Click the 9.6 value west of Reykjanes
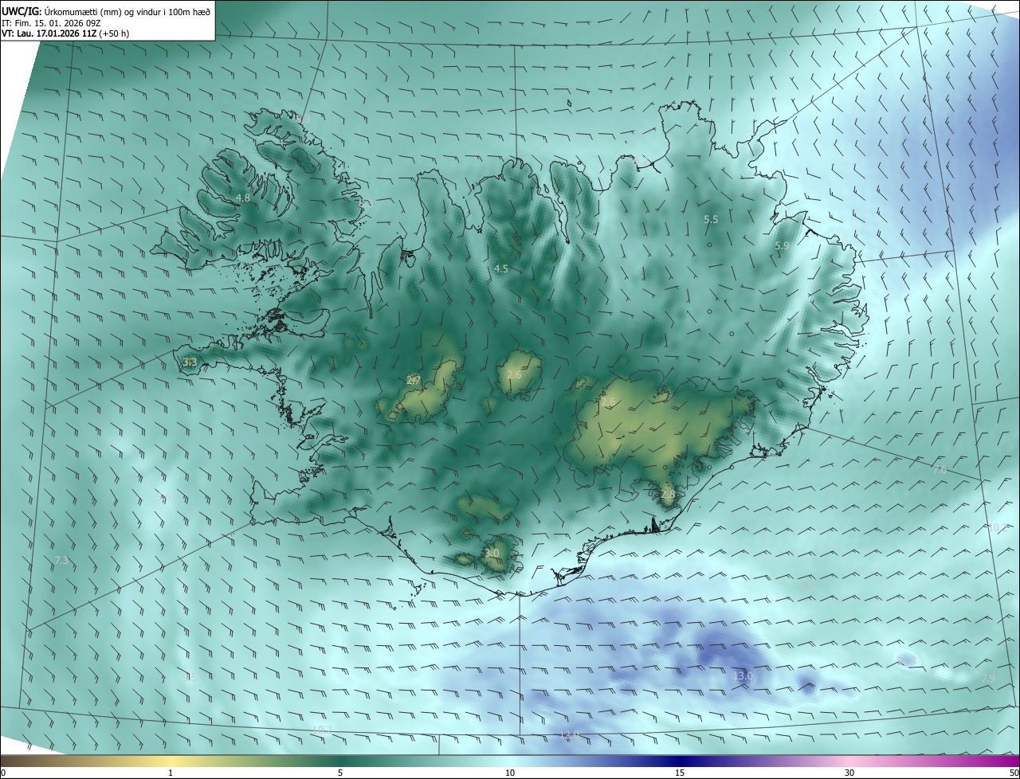 [163, 497]
